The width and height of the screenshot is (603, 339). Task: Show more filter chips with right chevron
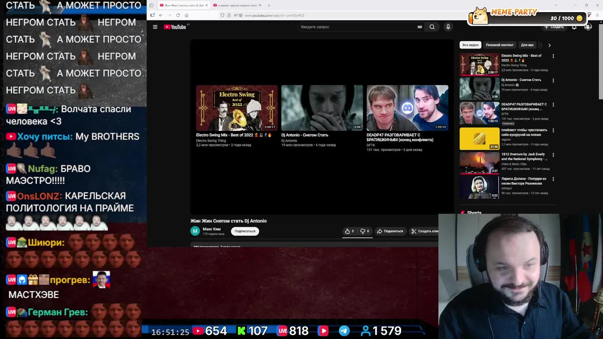[x=549, y=45]
